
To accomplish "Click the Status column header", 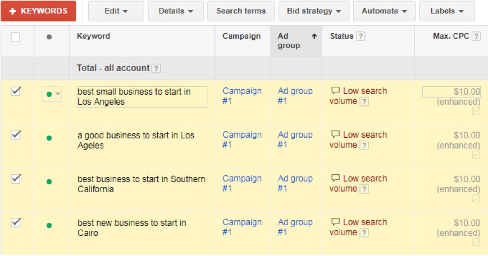I will coord(341,36).
